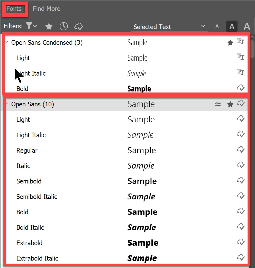This screenshot has width=255, height=268.
Task: Click cloud icon on Open Sans (10) header
Action: (241, 103)
